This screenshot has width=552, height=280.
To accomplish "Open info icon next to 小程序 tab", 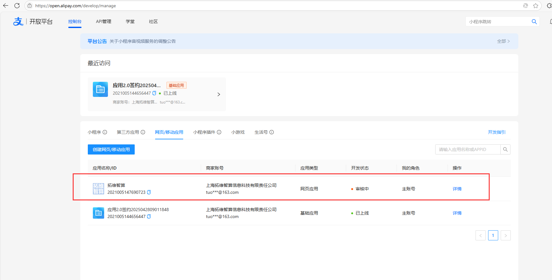I will (x=105, y=132).
